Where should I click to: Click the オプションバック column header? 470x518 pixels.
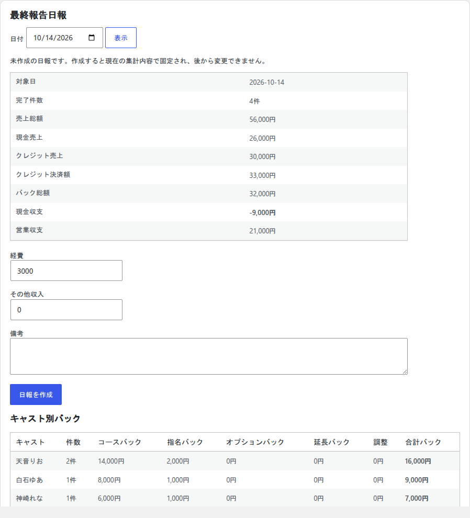(x=255, y=442)
